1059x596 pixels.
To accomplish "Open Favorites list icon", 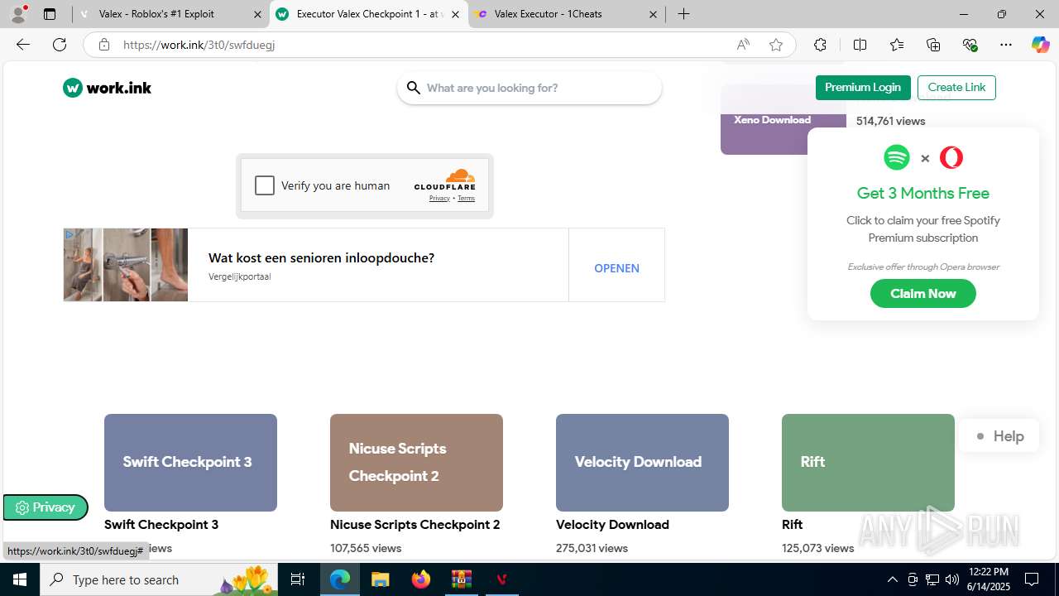I will click(897, 45).
